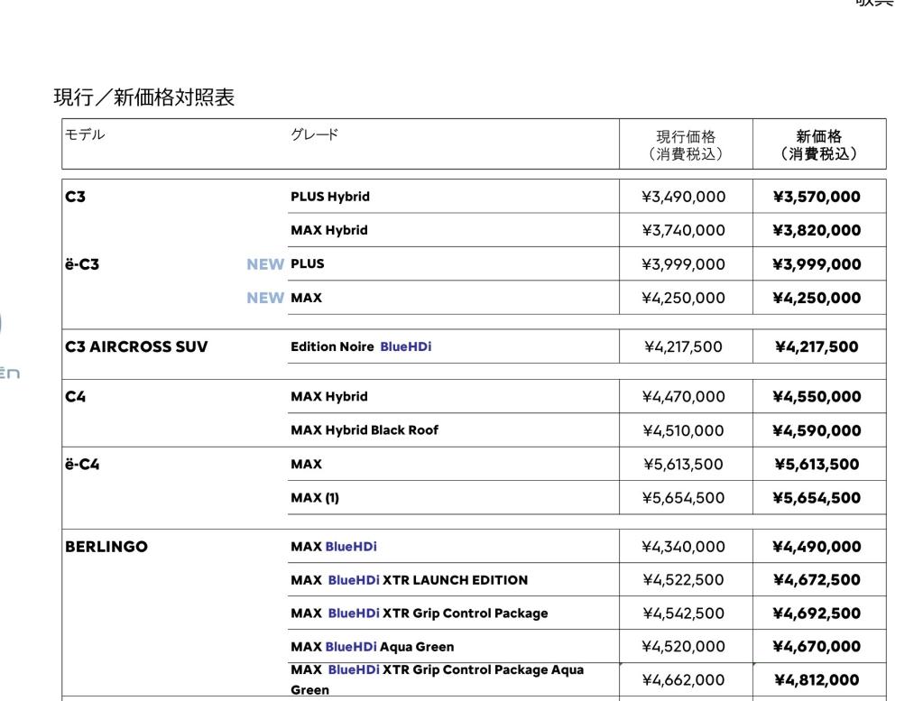Click new price ¥4,672,500
The width and height of the screenshot is (923, 701).
coord(817,580)
